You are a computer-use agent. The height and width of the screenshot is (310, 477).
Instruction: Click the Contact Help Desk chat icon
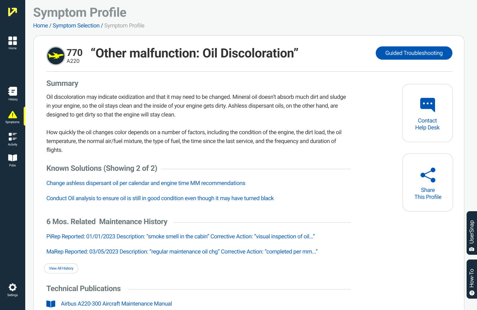pos(427,105)
